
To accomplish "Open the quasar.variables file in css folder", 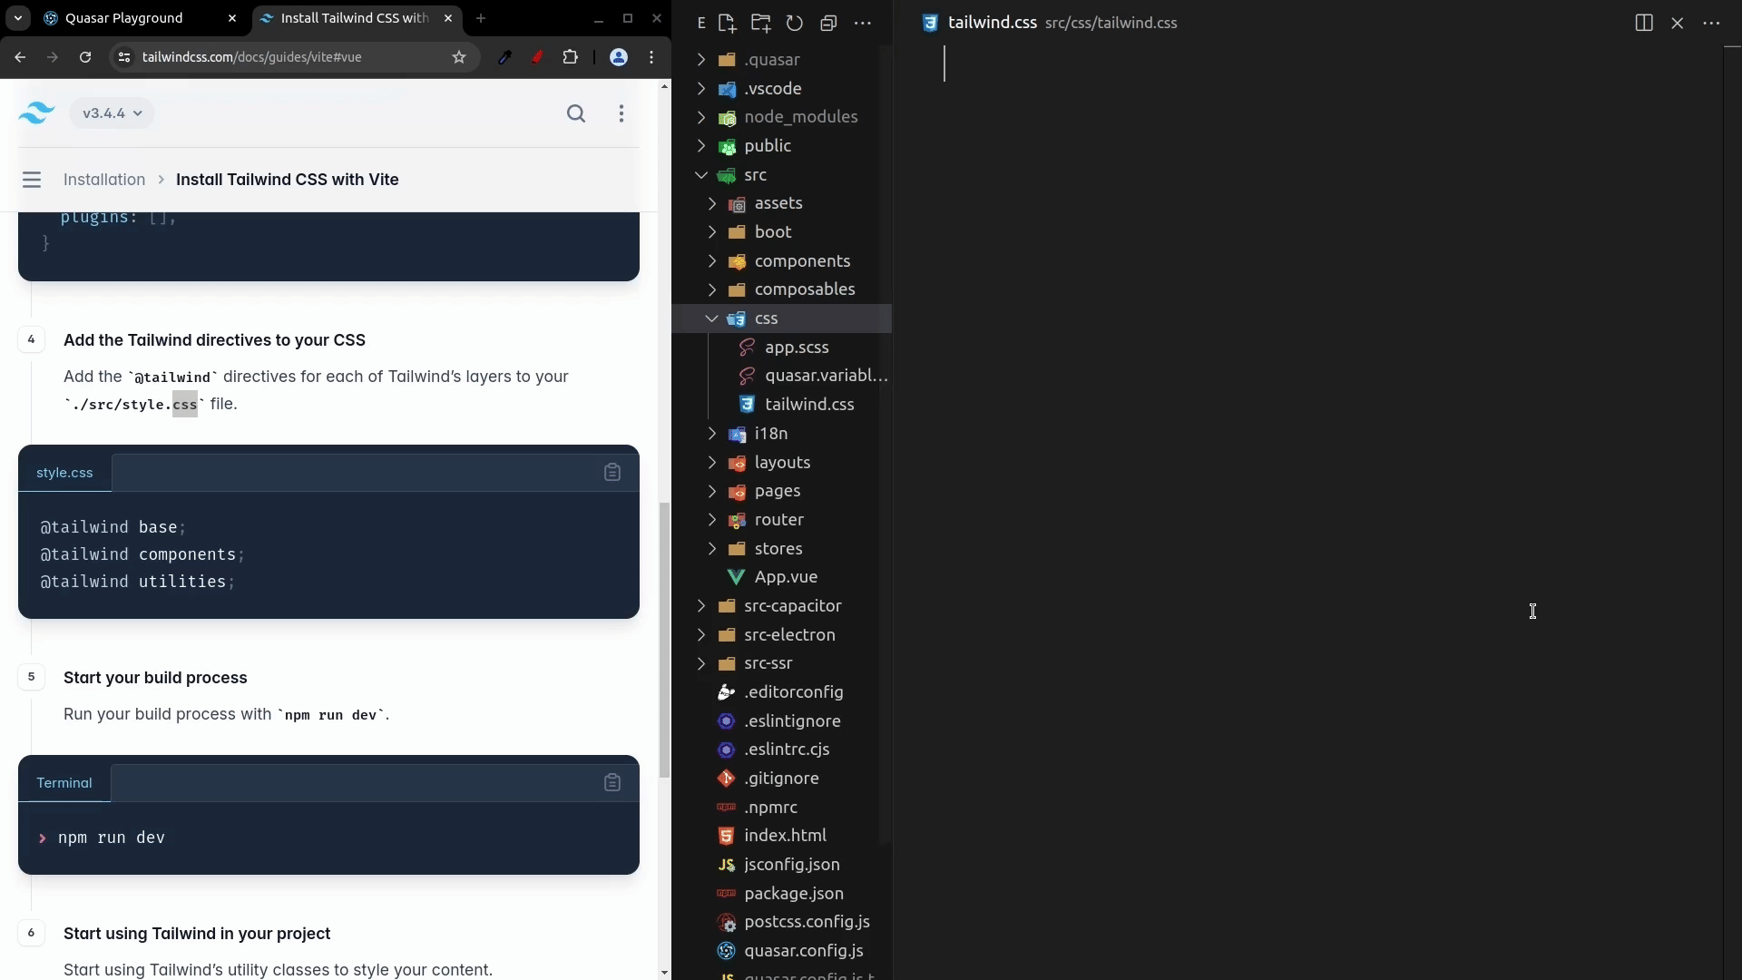I will pos(826,376).
